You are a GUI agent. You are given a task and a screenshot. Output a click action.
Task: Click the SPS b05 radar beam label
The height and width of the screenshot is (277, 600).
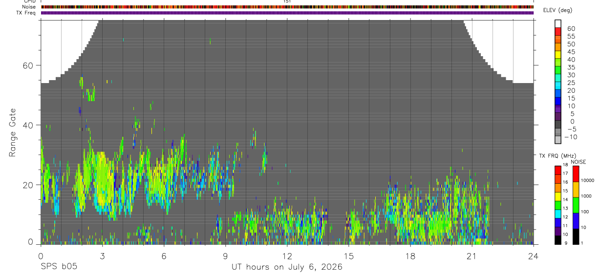tap(59, 267)
